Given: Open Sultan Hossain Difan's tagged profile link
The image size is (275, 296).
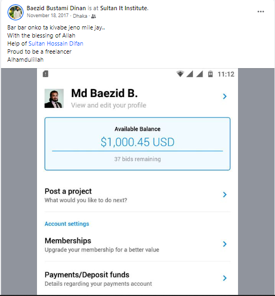Looking at the screenshot, I should tap(56, 43).
